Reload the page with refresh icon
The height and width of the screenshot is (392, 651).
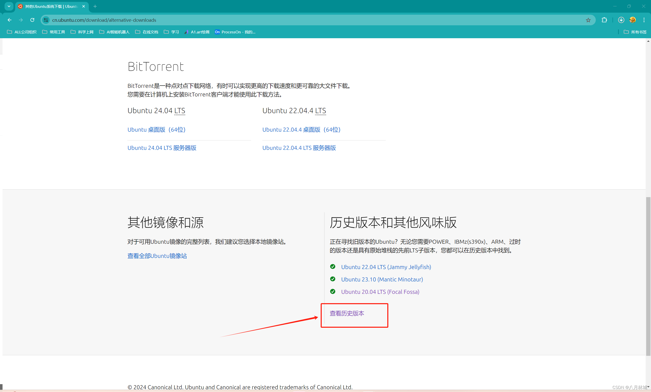32,20
